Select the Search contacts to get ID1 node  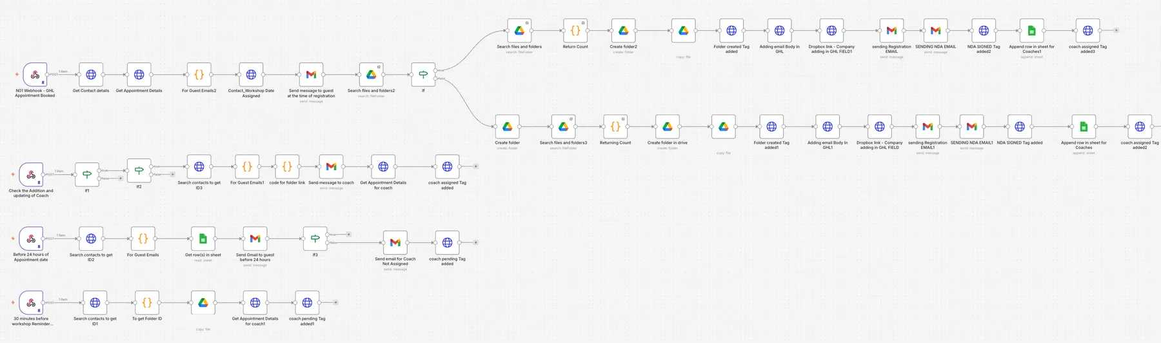95,303
